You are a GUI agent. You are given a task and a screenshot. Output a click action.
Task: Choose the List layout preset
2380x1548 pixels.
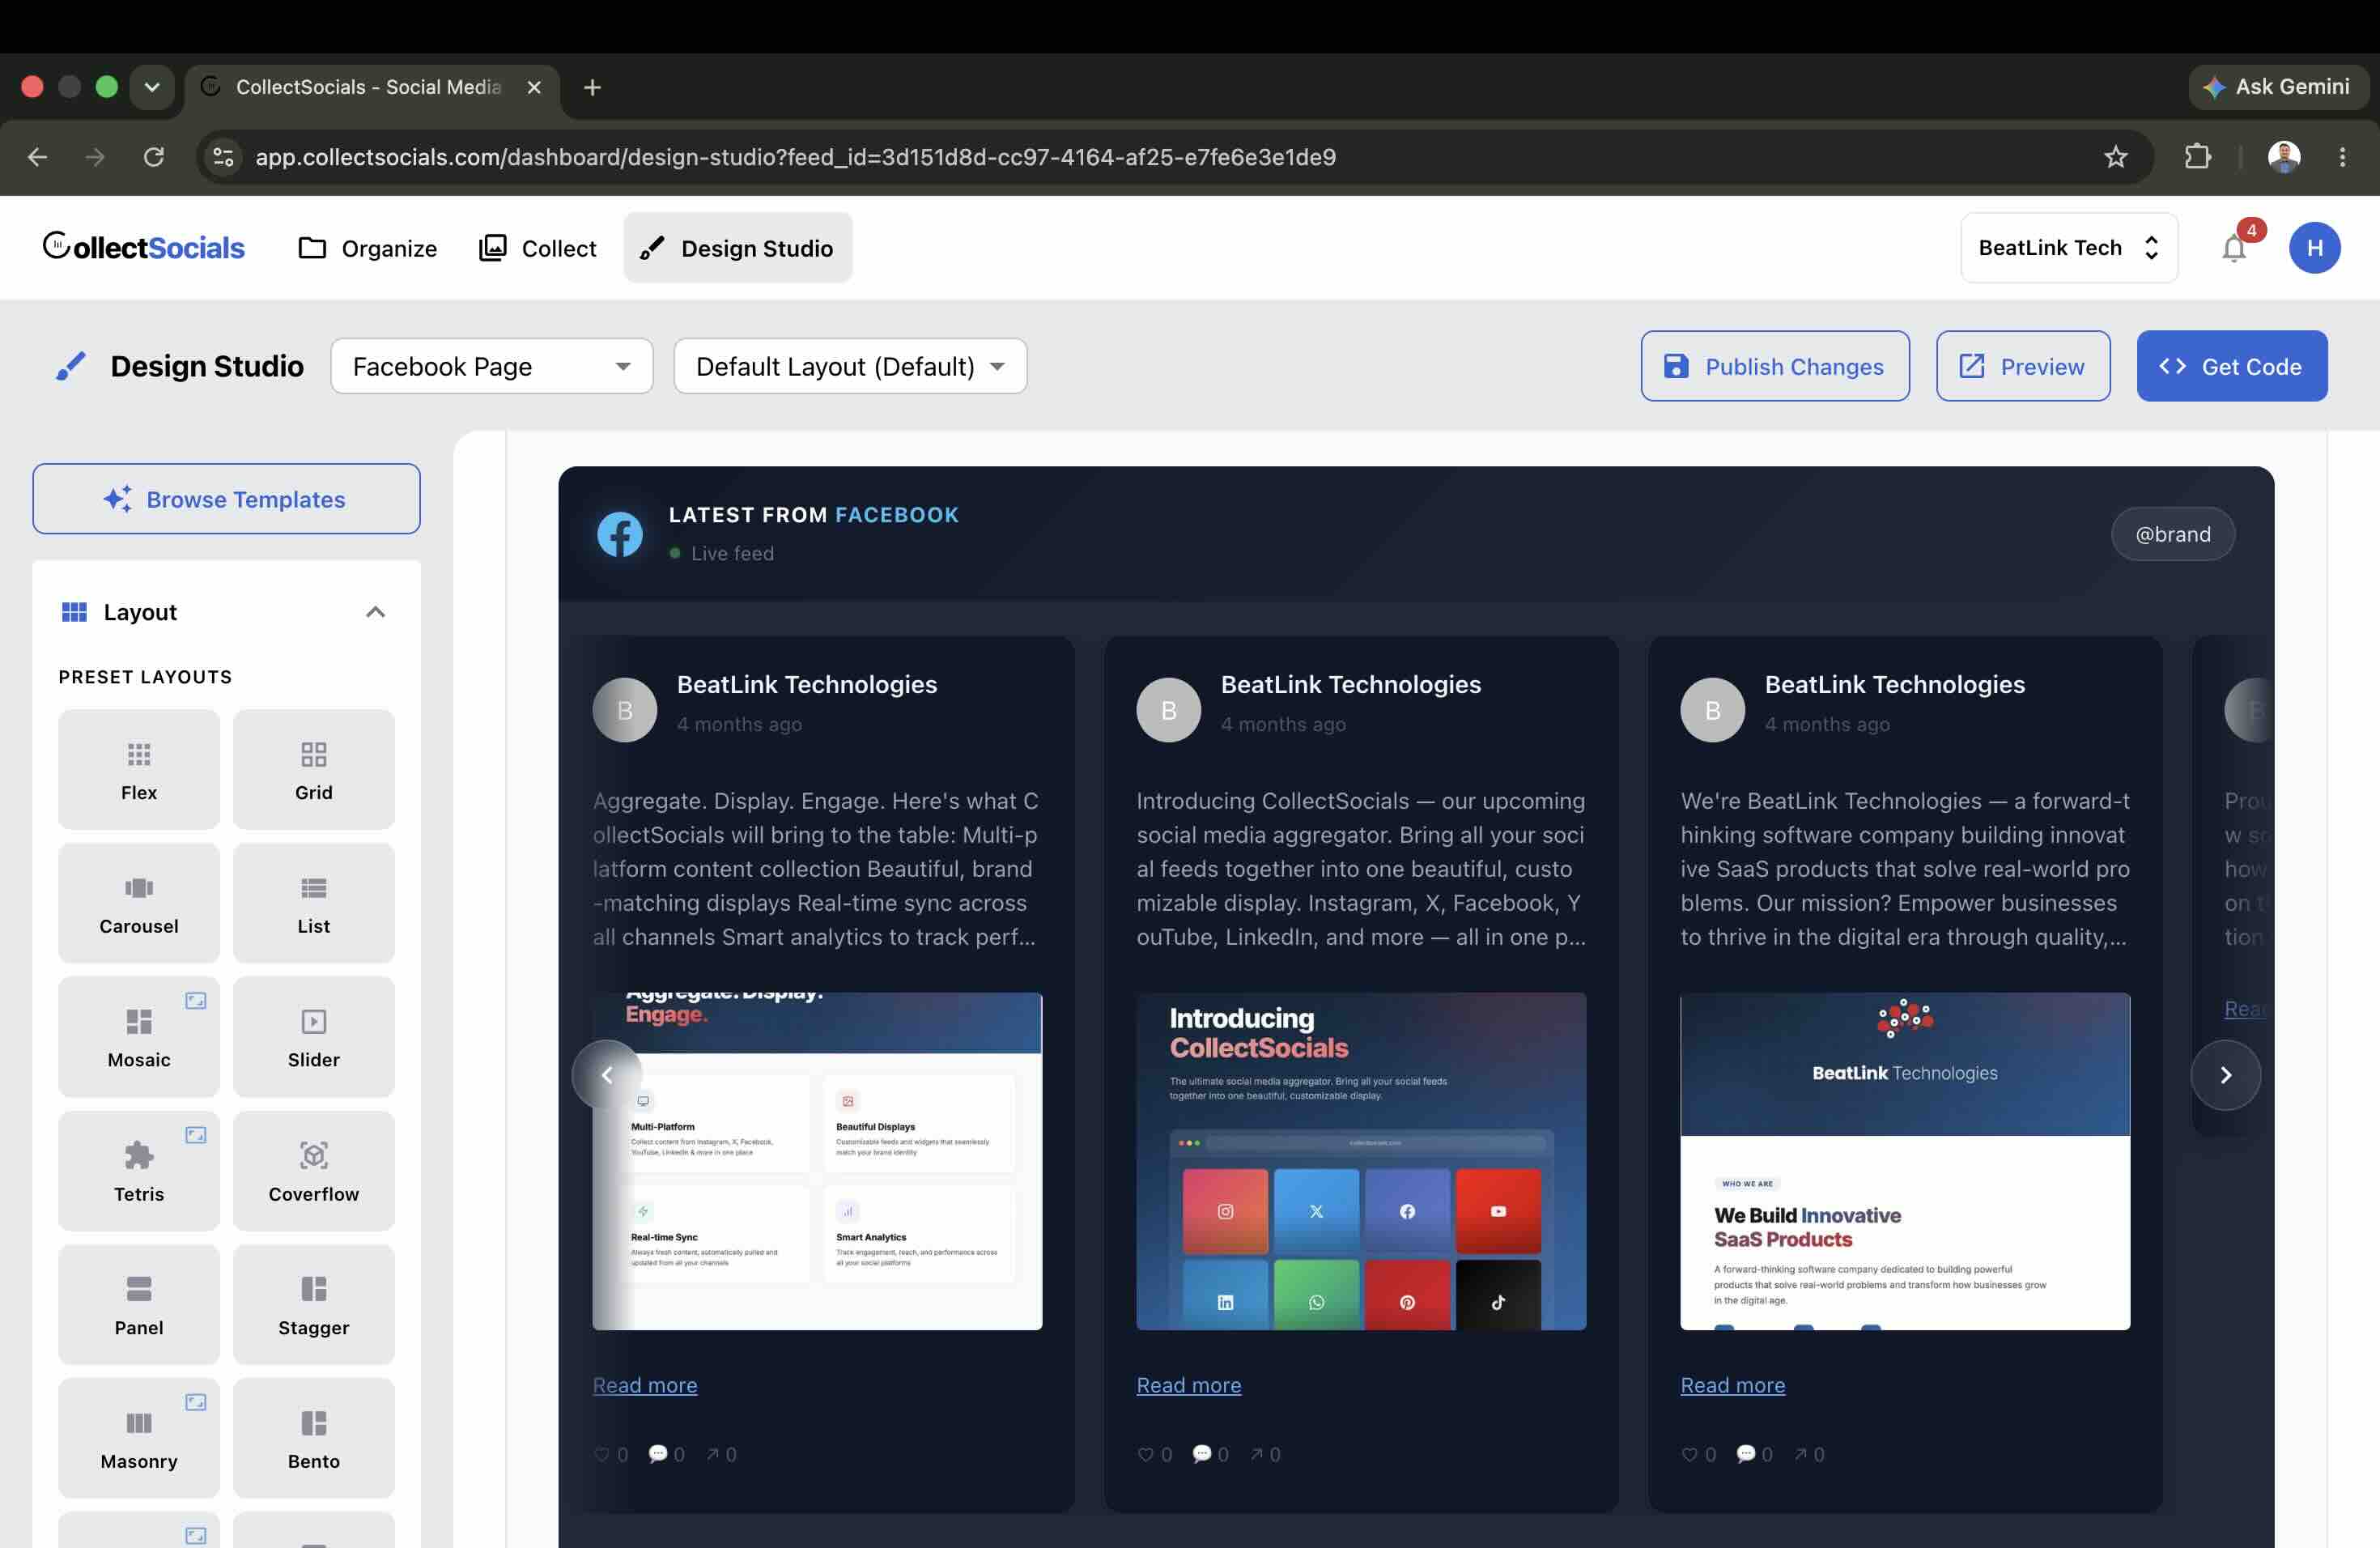tap(314, 903)
